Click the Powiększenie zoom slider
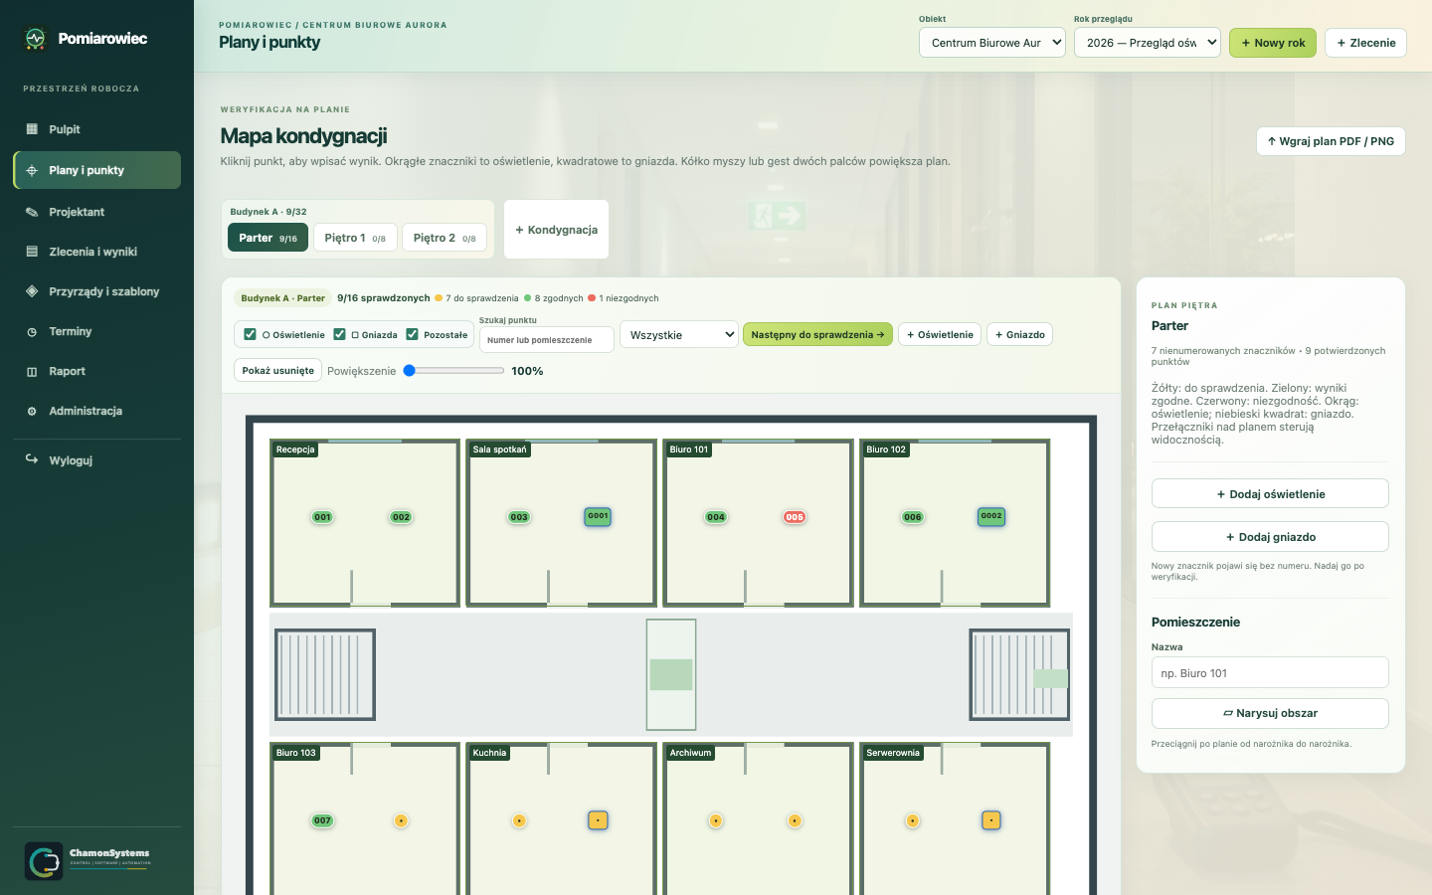1432x895 pixels. point(453,370)
